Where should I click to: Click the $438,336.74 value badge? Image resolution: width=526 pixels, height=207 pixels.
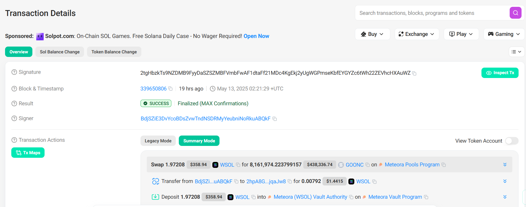tap(320, 165)
